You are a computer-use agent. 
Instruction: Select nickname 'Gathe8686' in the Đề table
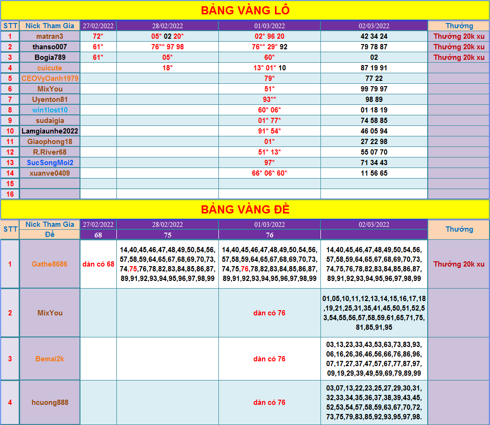[x=50, y=264]
